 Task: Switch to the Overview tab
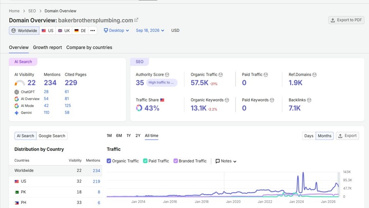pos(19,47)
